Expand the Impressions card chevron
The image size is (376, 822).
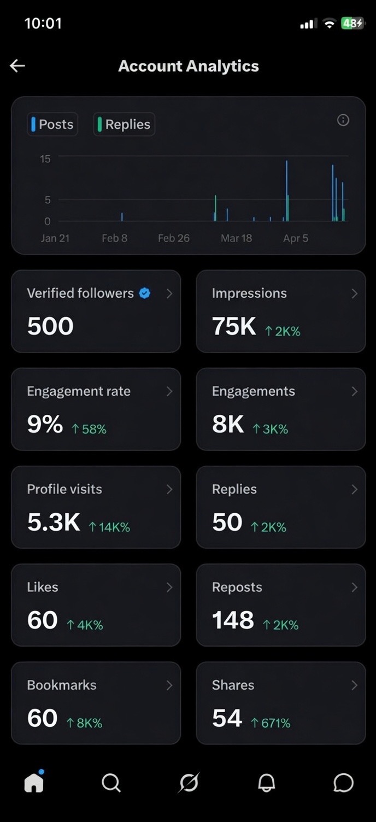click(354, 293)
